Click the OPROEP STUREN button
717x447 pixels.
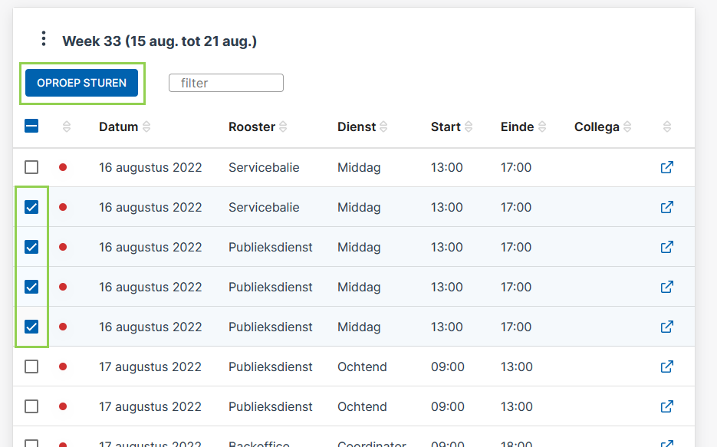coord(82,83)
